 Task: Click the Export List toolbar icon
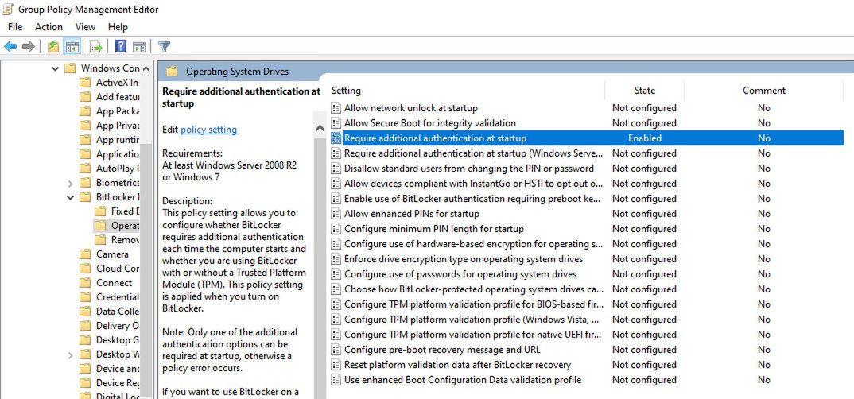click(x=95, y=47)
